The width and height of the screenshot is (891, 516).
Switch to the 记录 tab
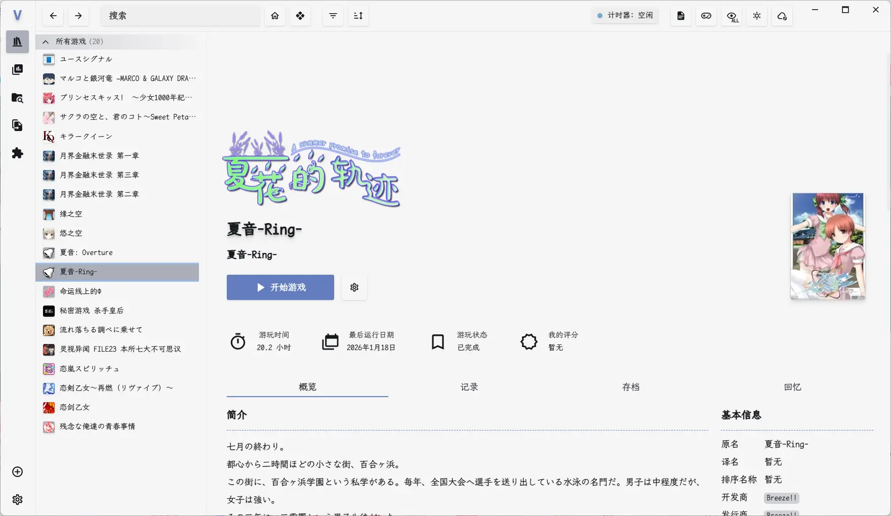click(469, 387)
